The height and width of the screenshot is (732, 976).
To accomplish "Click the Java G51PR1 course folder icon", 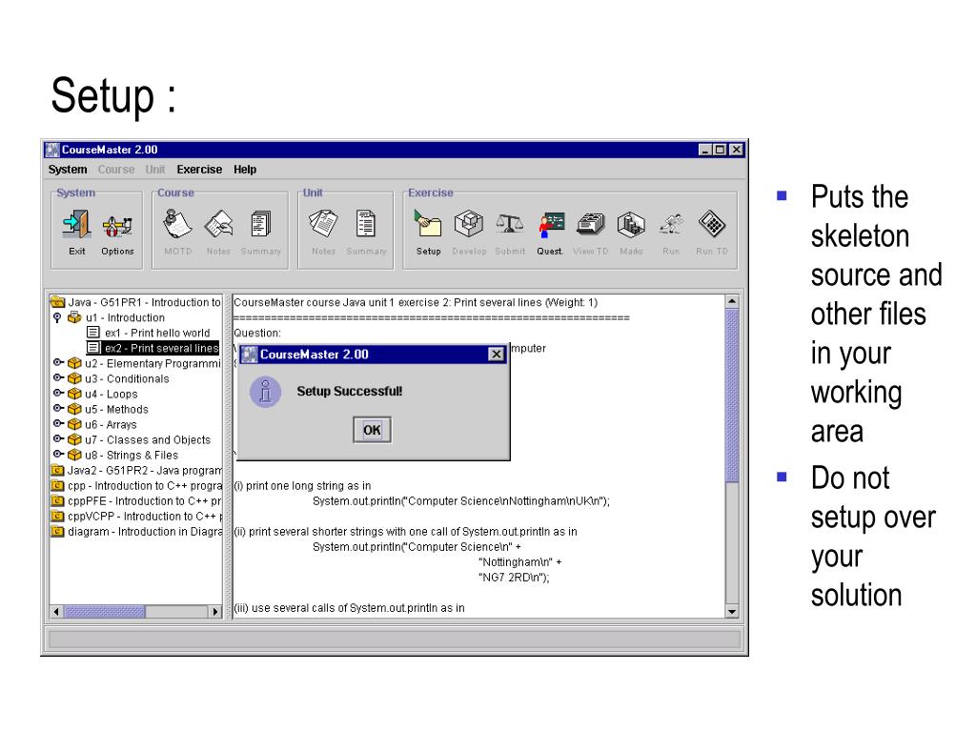I will click(x=57, y=302).
